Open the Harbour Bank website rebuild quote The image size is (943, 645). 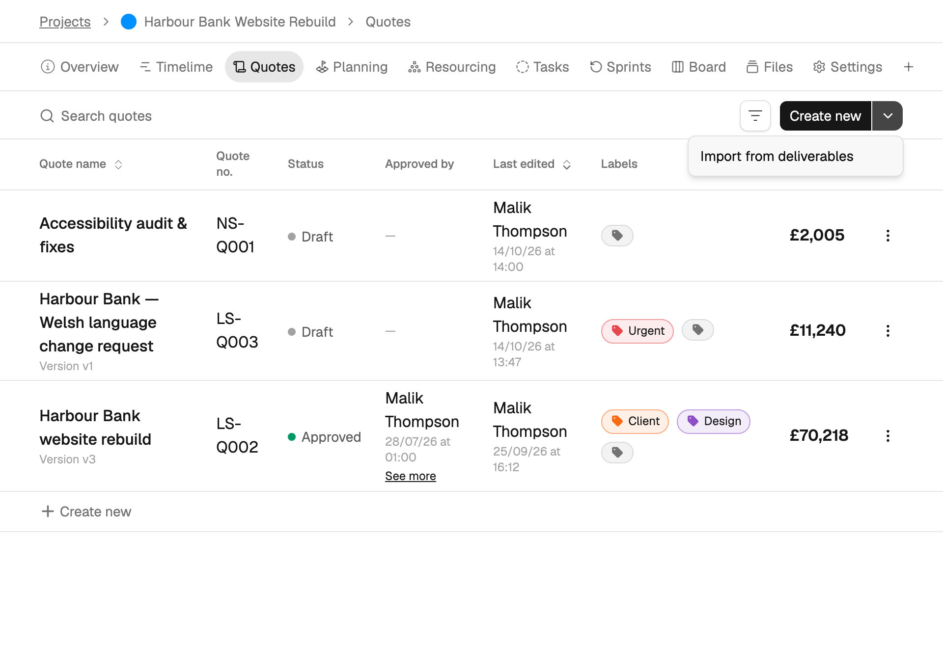95,428
